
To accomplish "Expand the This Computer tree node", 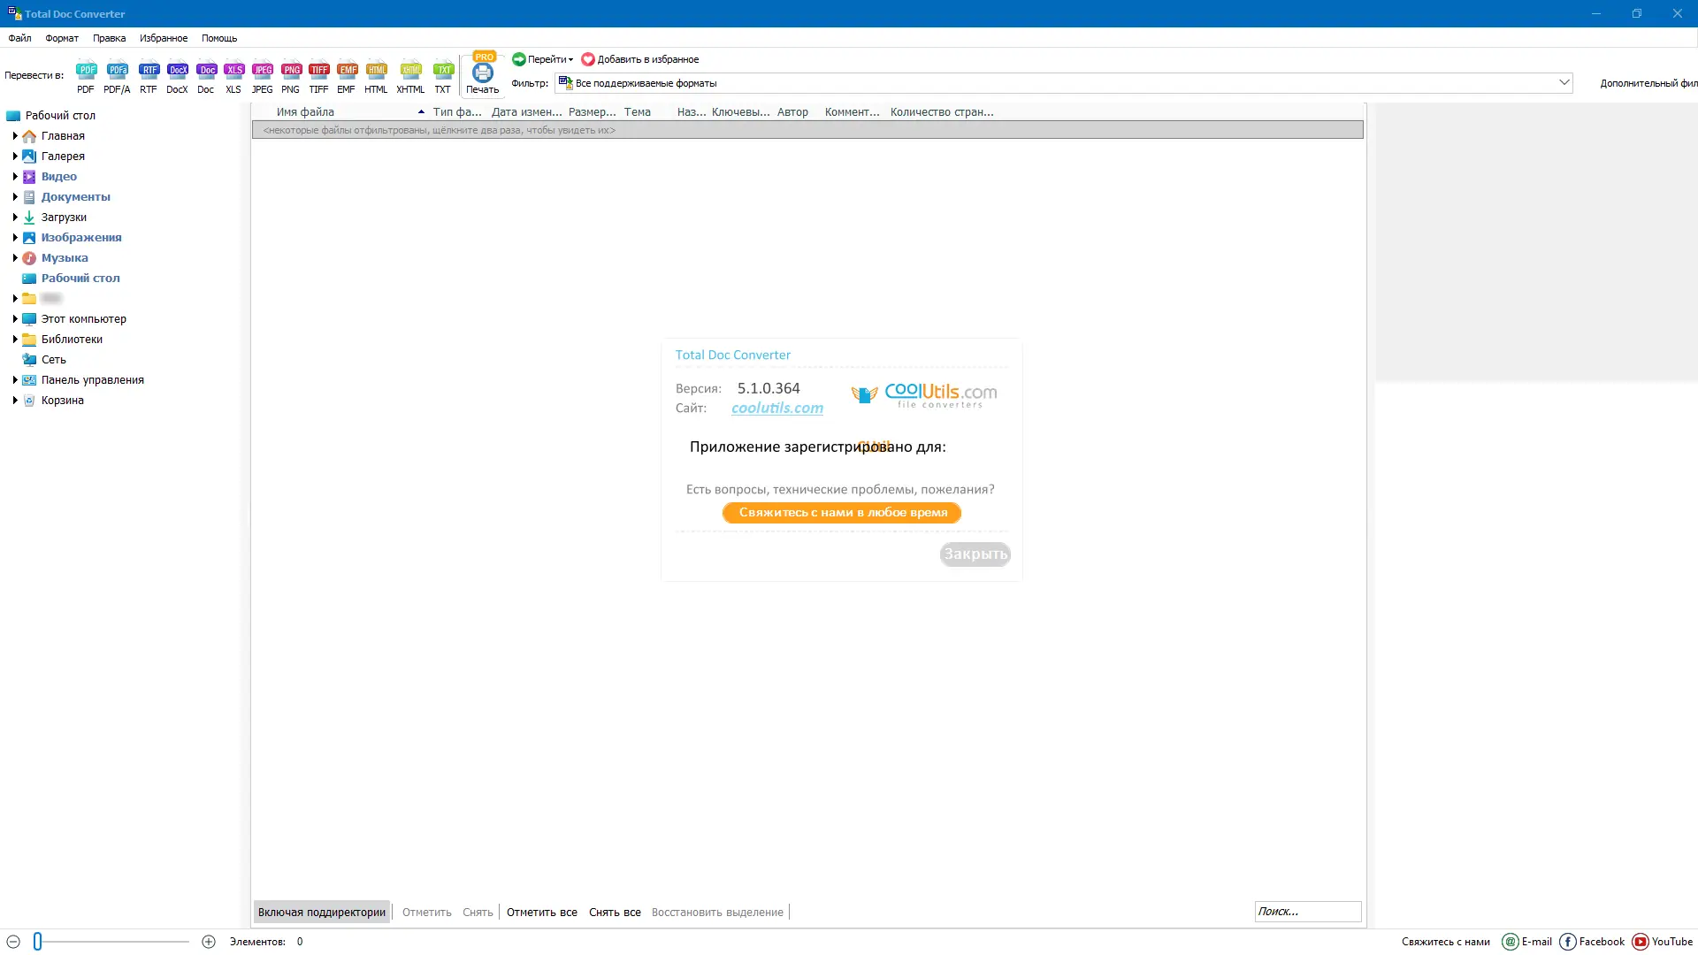I will 15,319.
